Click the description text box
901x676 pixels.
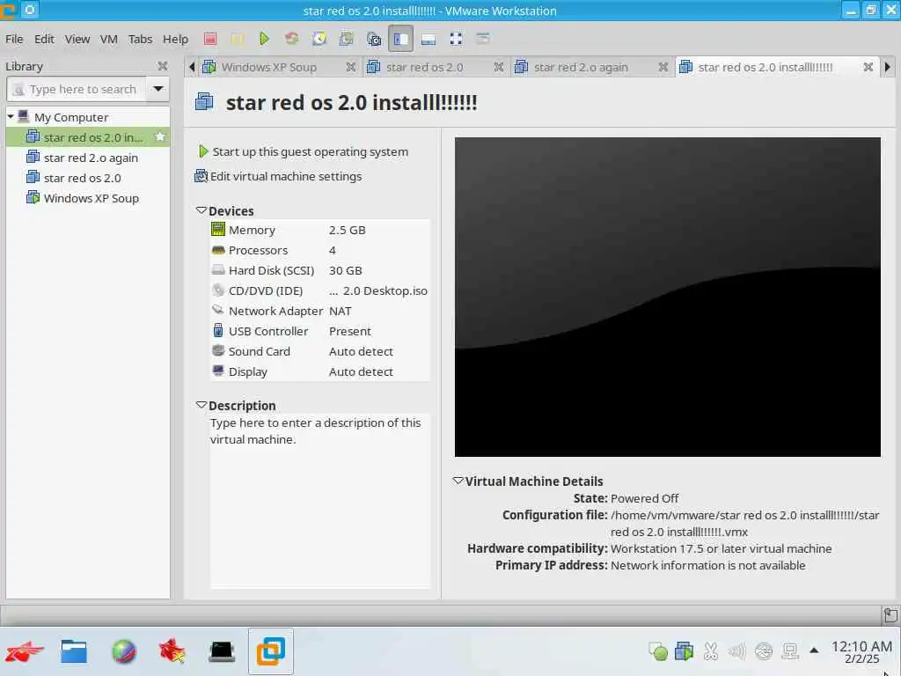click(319, 501)
